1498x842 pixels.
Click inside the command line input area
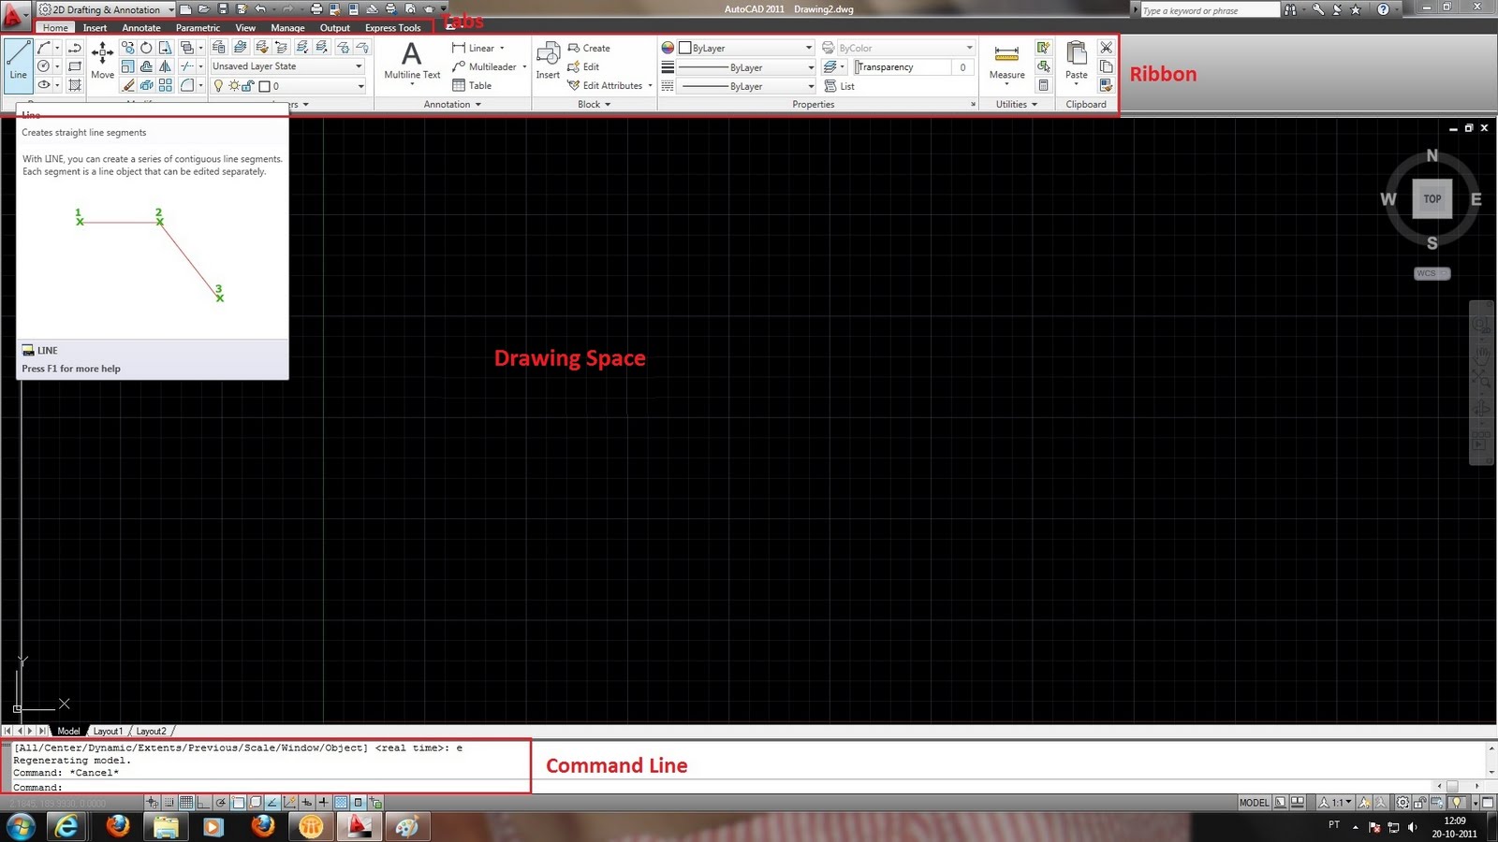pos(187,787)
